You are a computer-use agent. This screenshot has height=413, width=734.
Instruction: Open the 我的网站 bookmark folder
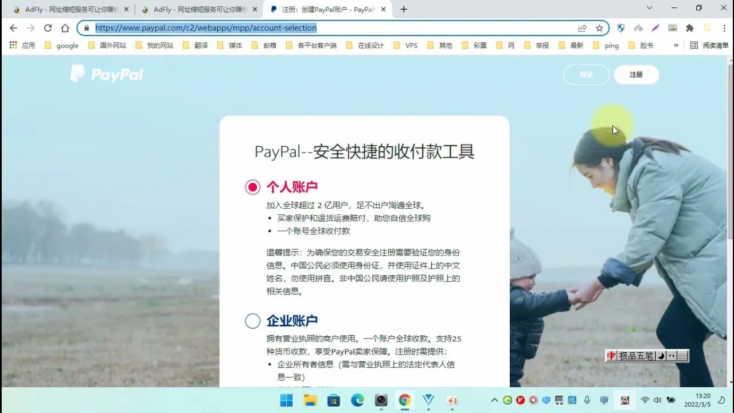154,45
